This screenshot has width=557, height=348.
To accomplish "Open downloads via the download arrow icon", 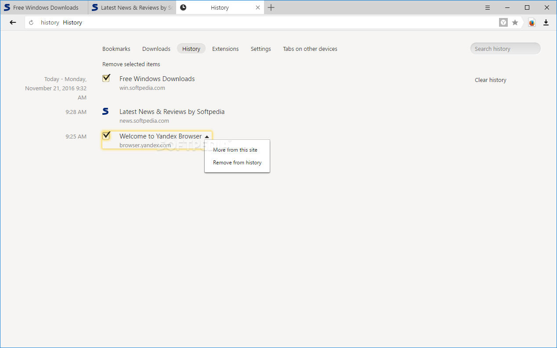I will (546, 22).
